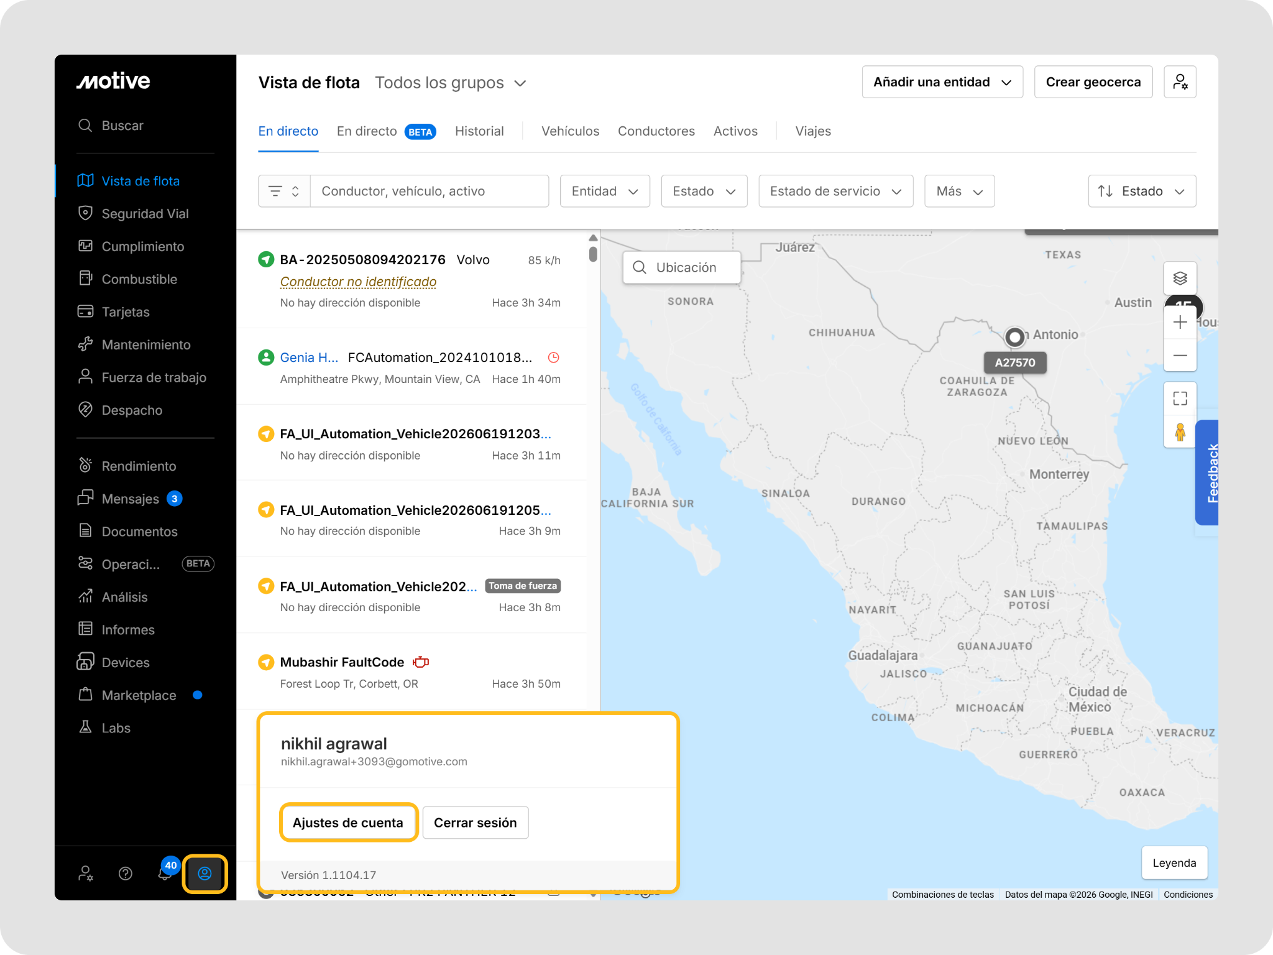Open the Entidad filter dropdown

[605, 191]
